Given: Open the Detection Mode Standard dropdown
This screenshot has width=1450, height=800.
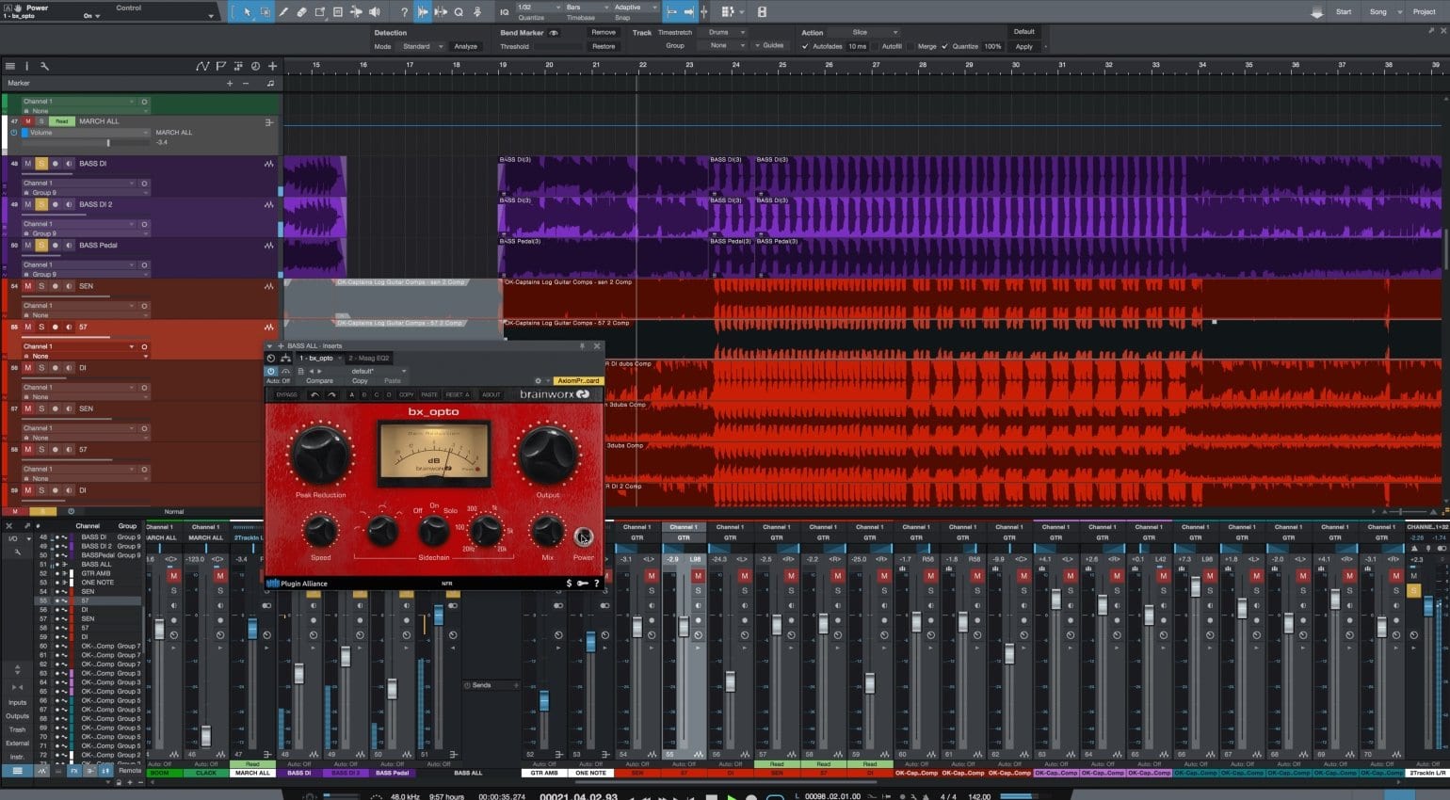Looking at the screenshot, I should click(422, 46).
